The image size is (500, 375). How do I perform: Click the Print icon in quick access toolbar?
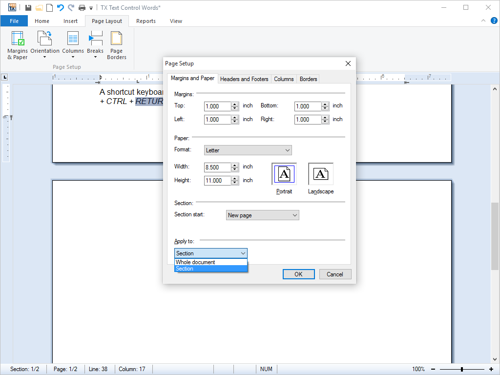(x=82, y=7)
